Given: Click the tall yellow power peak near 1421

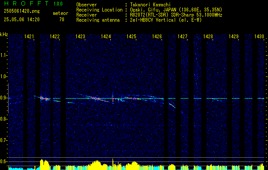Looking at the screenshot, I should point(44,164).
